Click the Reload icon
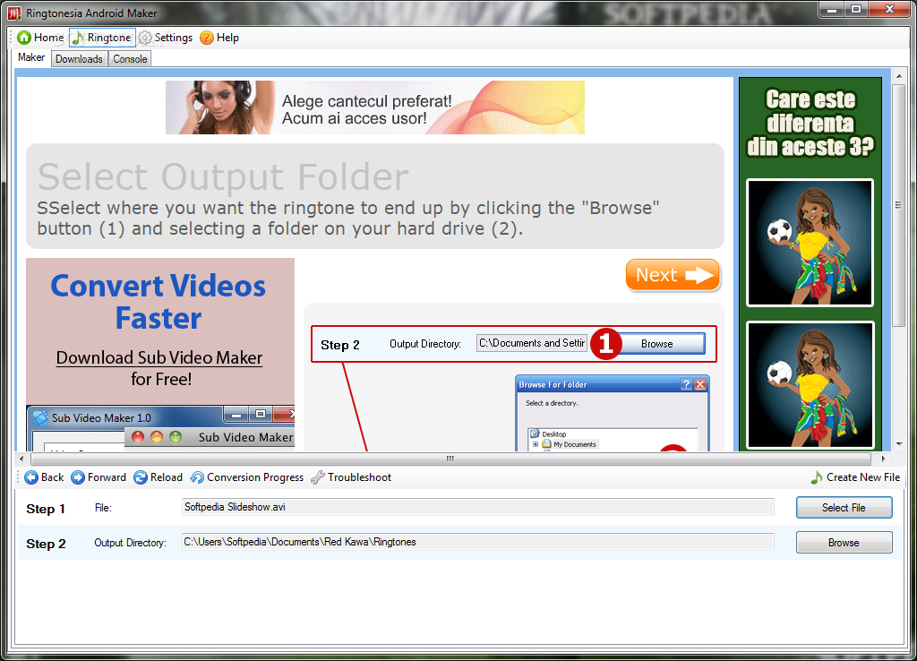This screenshot has width=917, height=661. 141,477
